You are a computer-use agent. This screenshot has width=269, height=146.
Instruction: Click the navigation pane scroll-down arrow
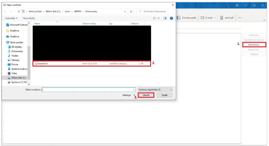click(29, 84)
